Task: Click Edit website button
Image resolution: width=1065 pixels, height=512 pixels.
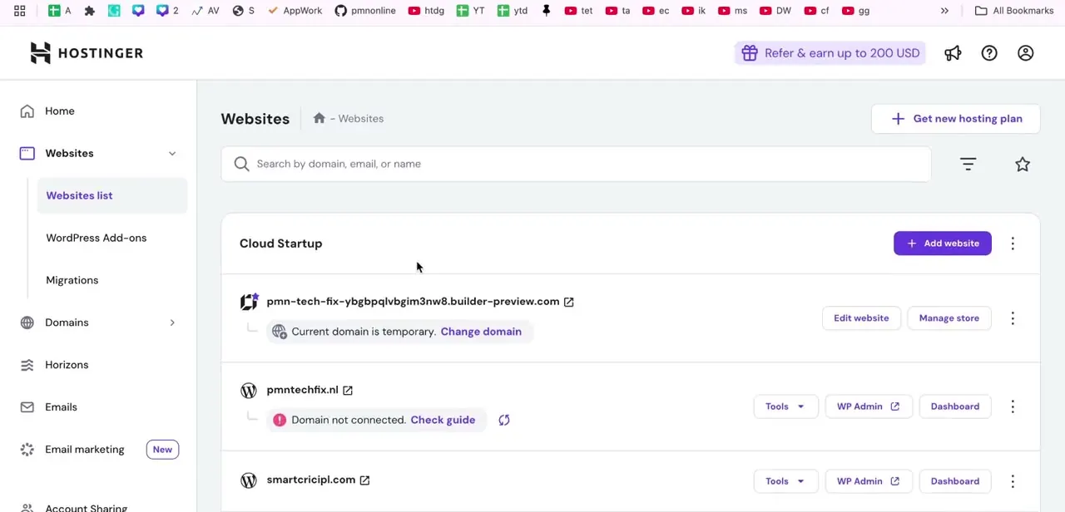Action: tap(861, 318)
